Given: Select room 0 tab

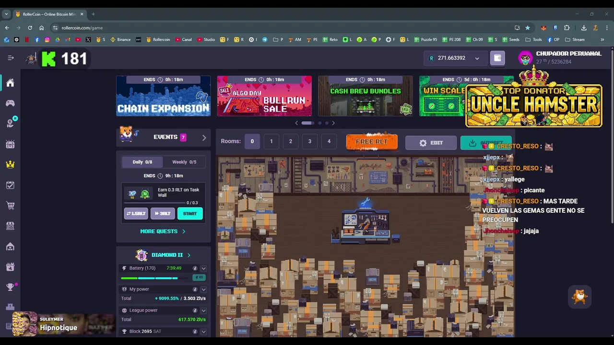Looking at the screenshot, I should click(252, 141).
